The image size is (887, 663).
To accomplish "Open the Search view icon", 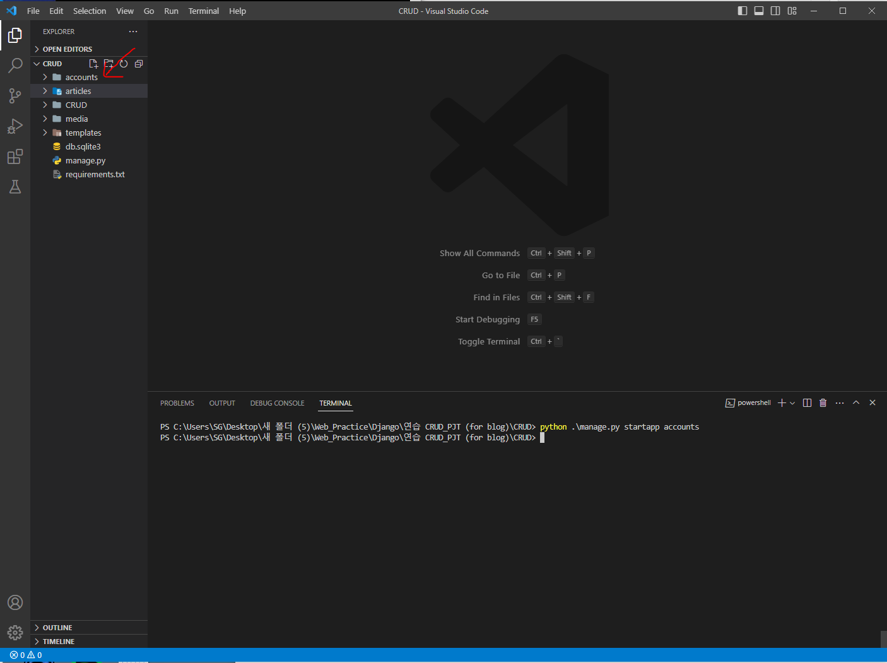I will (x=15, y=66).
